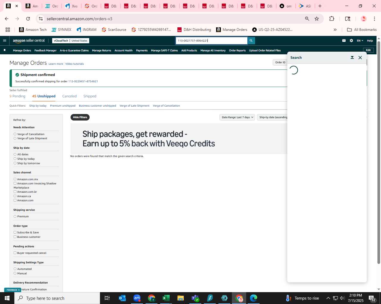
Task: Open vCloudTech United States marketplace switcher
Action: point(71,41)
